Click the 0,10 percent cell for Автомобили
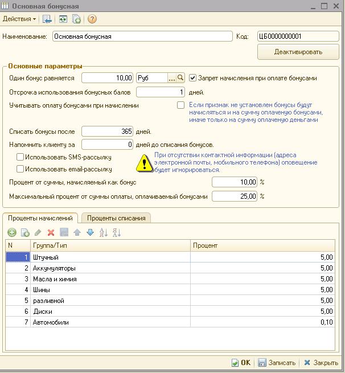Screen dimensions: 345x373 [x=262, y=322]
